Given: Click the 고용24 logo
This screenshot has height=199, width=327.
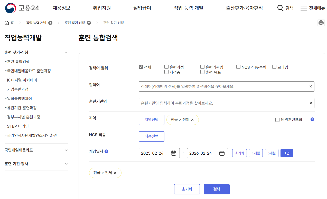Looking at the screenshot, I should pos(22,8).
